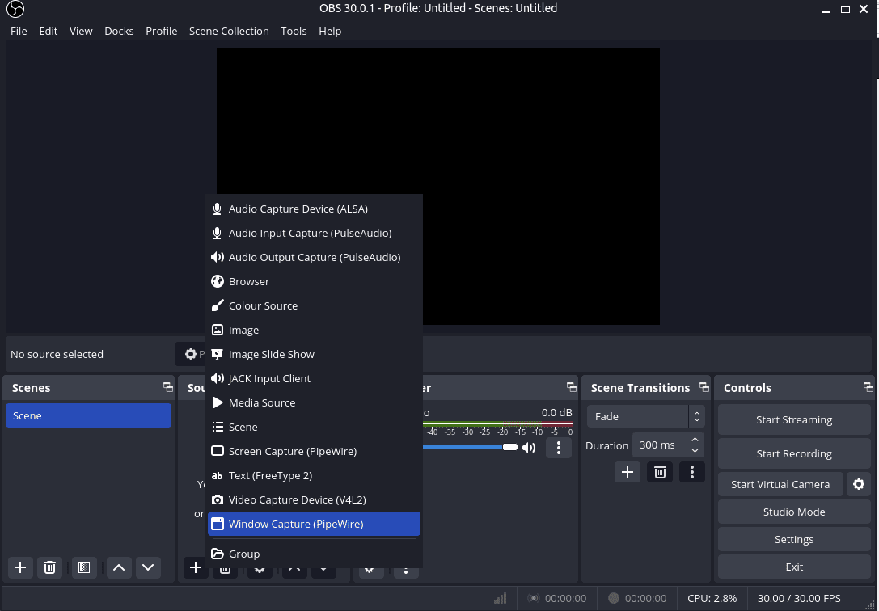The image size is (879, 611).
Task: Decrease transition duration with down arrow
Action: (695, 451)
